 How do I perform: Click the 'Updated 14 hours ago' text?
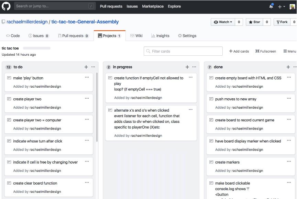[x=19, y=55]
